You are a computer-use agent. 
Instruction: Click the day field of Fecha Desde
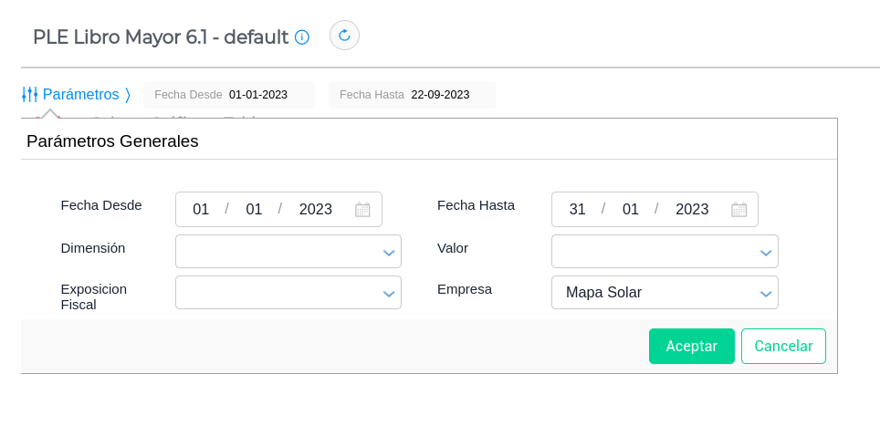point(201,210)
